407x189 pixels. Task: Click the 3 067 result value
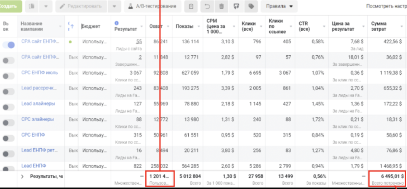(x=136, y=73)
